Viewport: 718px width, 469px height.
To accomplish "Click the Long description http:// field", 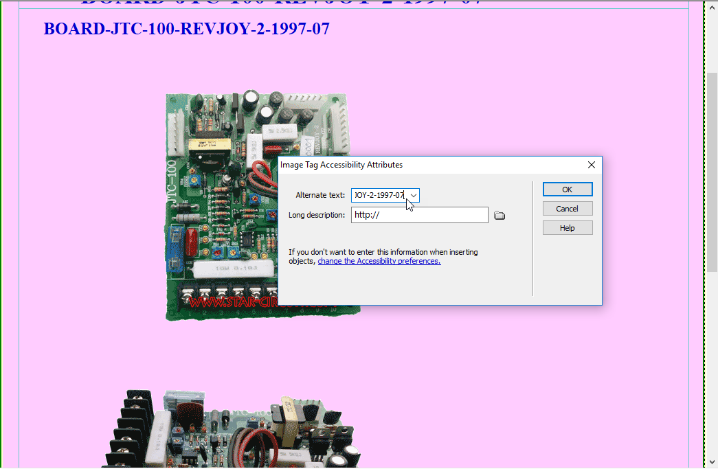I will pos(419,215).
